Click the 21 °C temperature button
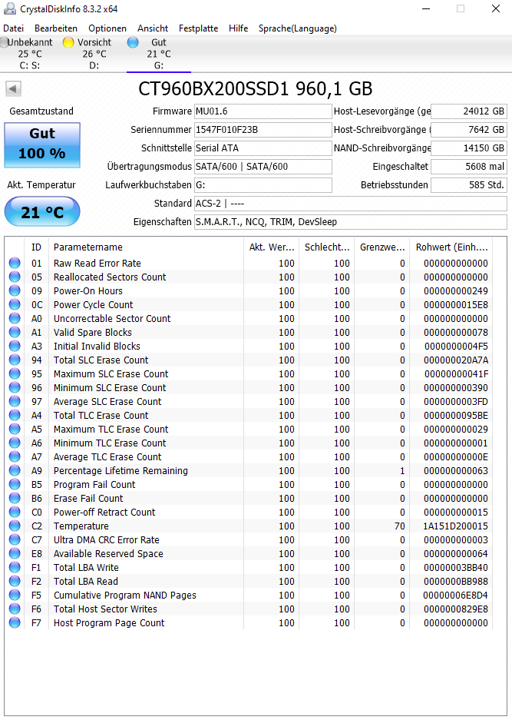Viewport: 512px width, 720px height. click(x=42, y=211)
